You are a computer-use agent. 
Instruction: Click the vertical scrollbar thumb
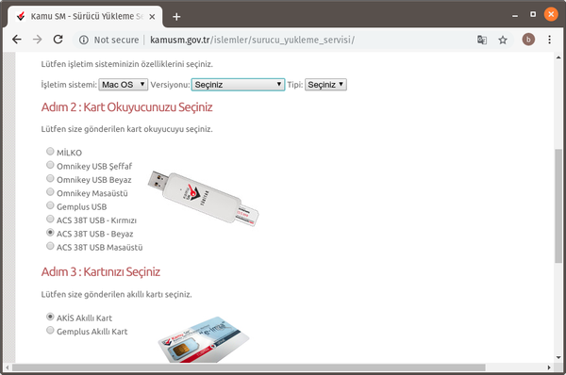[558, 206]
